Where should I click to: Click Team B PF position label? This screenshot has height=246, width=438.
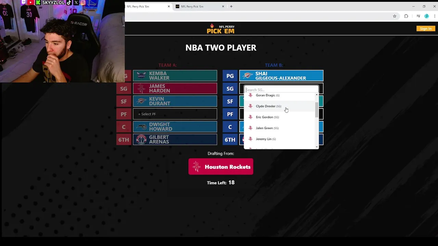(230, 114)
